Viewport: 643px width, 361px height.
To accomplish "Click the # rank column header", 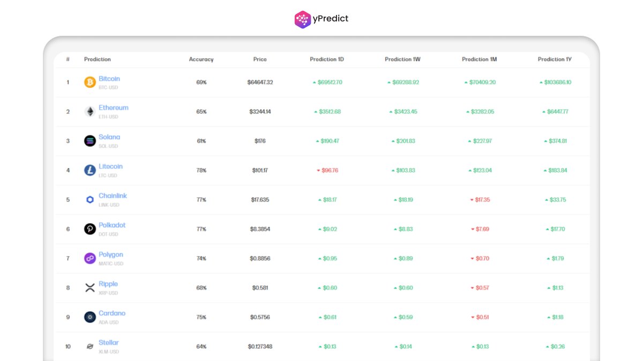I will [x=68, y=59].
